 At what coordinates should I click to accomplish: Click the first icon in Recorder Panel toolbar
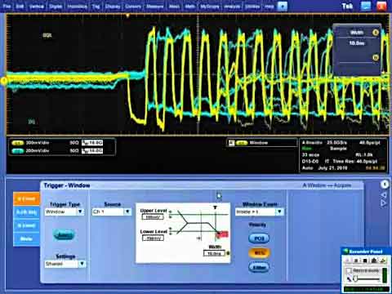click(348, 261)
